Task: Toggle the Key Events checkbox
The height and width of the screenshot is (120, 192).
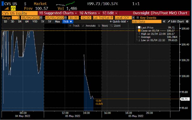Action: (138, 18)
